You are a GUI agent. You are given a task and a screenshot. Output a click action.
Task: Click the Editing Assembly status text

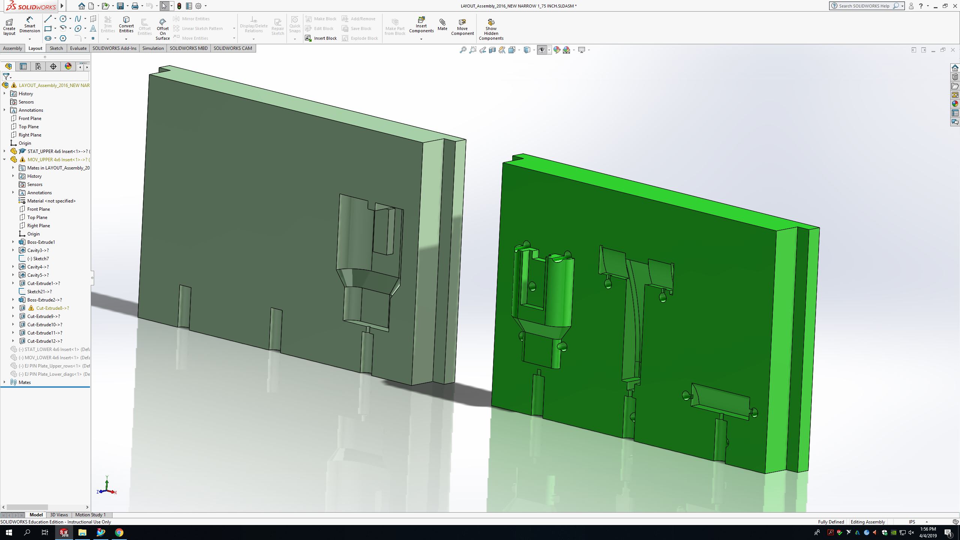coord(868,522)
